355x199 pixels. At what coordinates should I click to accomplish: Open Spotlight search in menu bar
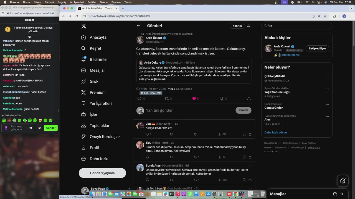313,2
